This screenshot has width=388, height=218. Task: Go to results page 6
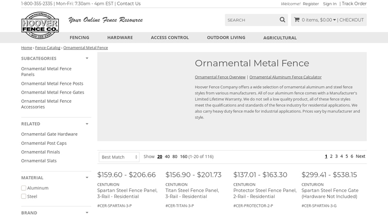(x=352, y=156)
